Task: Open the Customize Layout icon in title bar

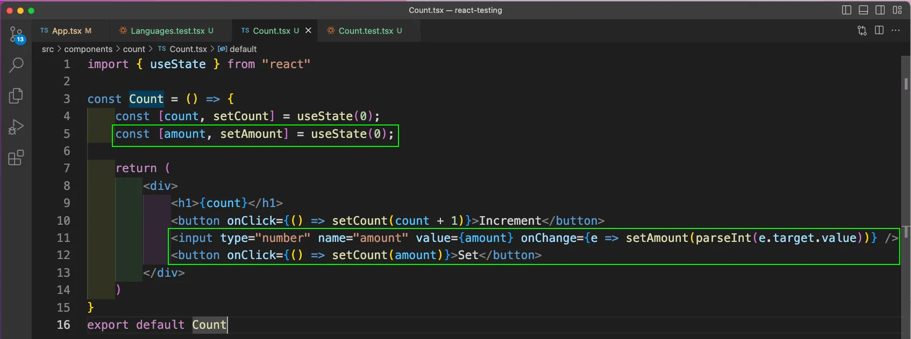Action: point(897,10)
